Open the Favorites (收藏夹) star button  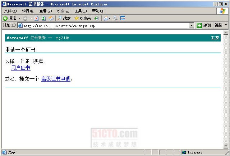[x=82, y=18]
